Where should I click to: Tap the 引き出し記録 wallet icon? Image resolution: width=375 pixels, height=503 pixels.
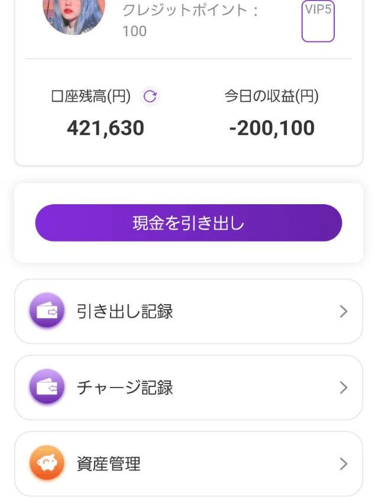pyautogui.click(x=47, y=311)
